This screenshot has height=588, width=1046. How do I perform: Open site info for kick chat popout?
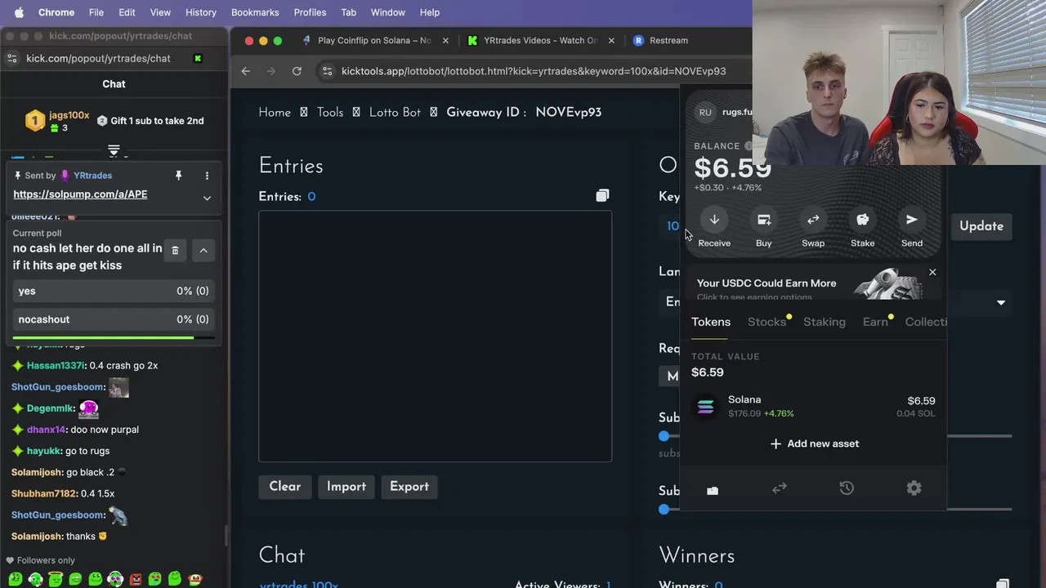(12, 58)
